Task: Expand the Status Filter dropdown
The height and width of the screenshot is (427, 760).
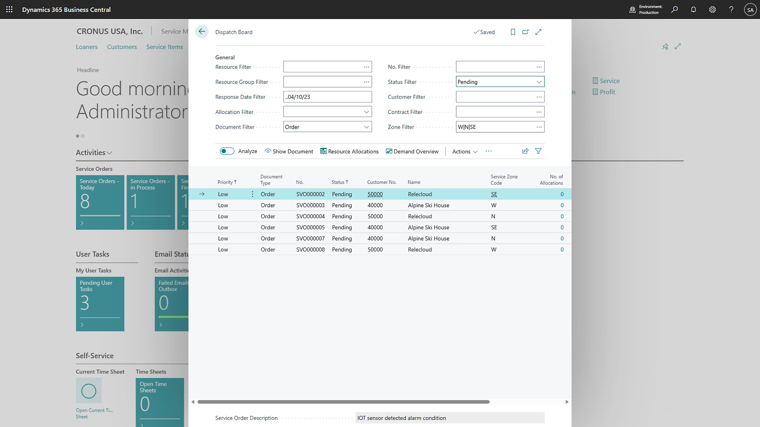Action: [538, 82]
